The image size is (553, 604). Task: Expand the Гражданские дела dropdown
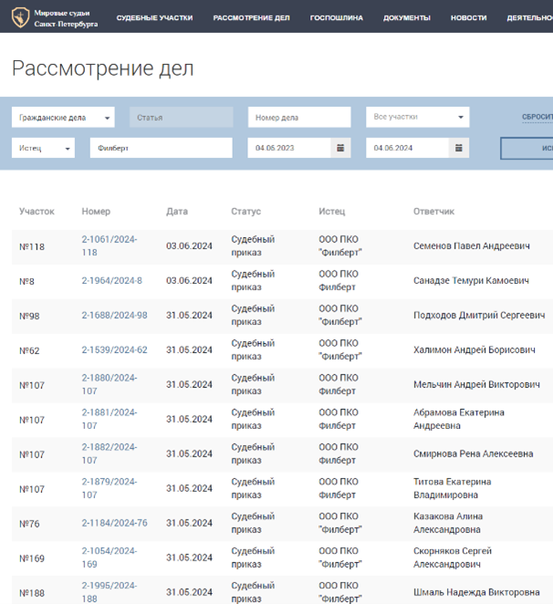point(62,117)
